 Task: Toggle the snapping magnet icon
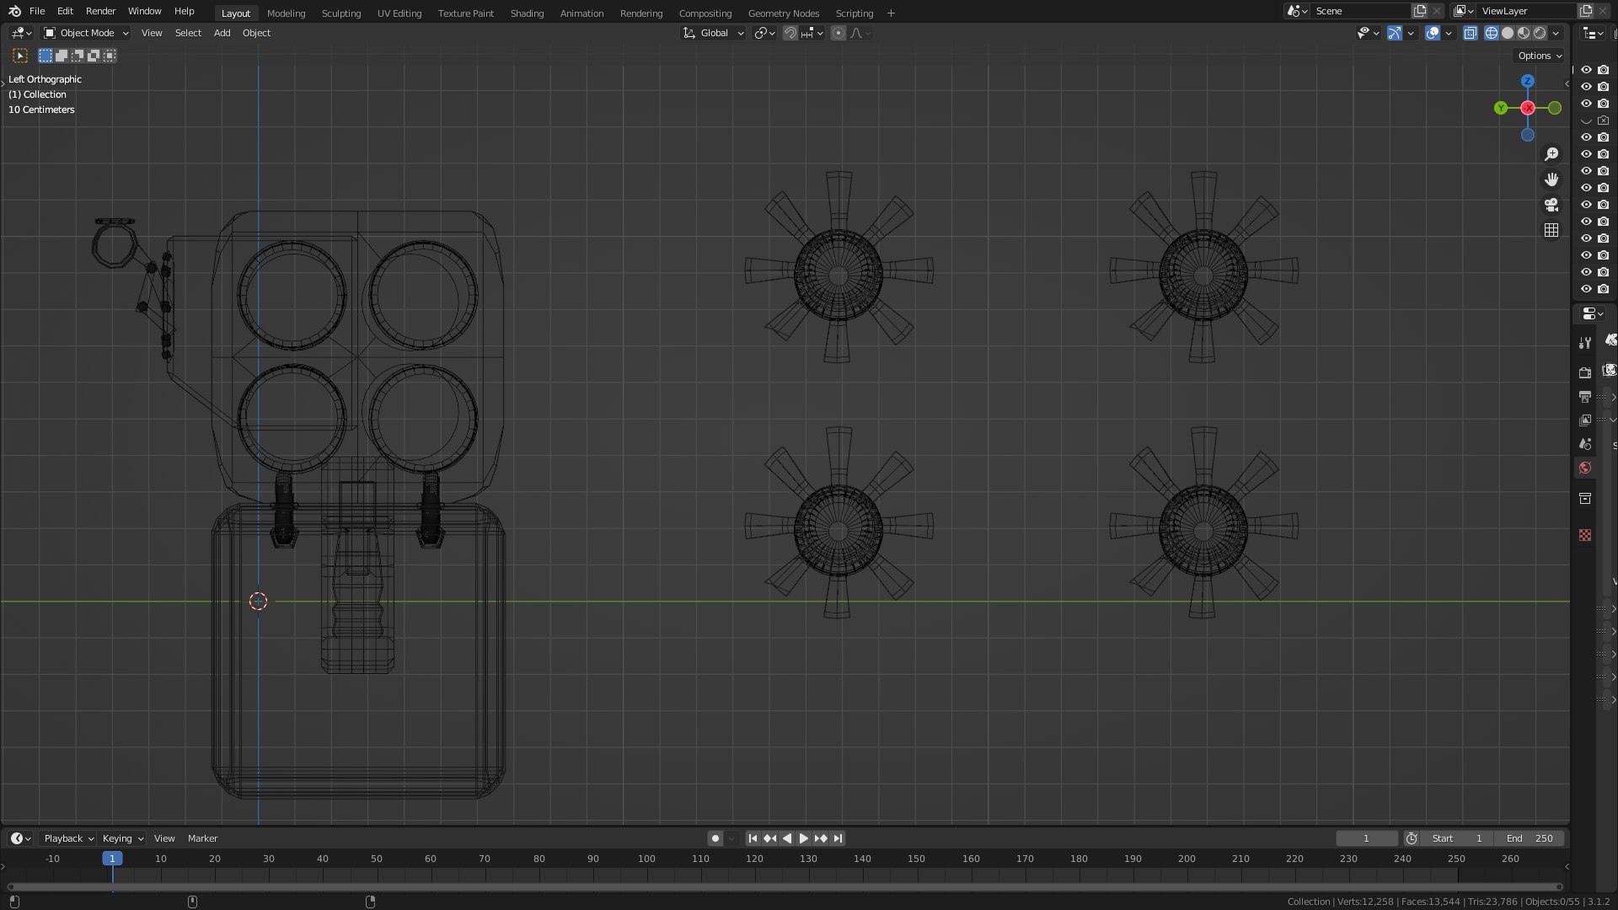[790, 33]
